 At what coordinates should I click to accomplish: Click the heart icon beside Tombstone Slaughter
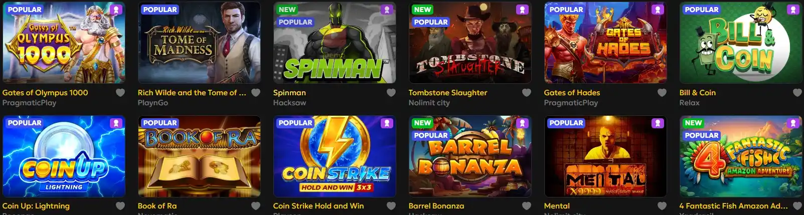tap(527, 93)
